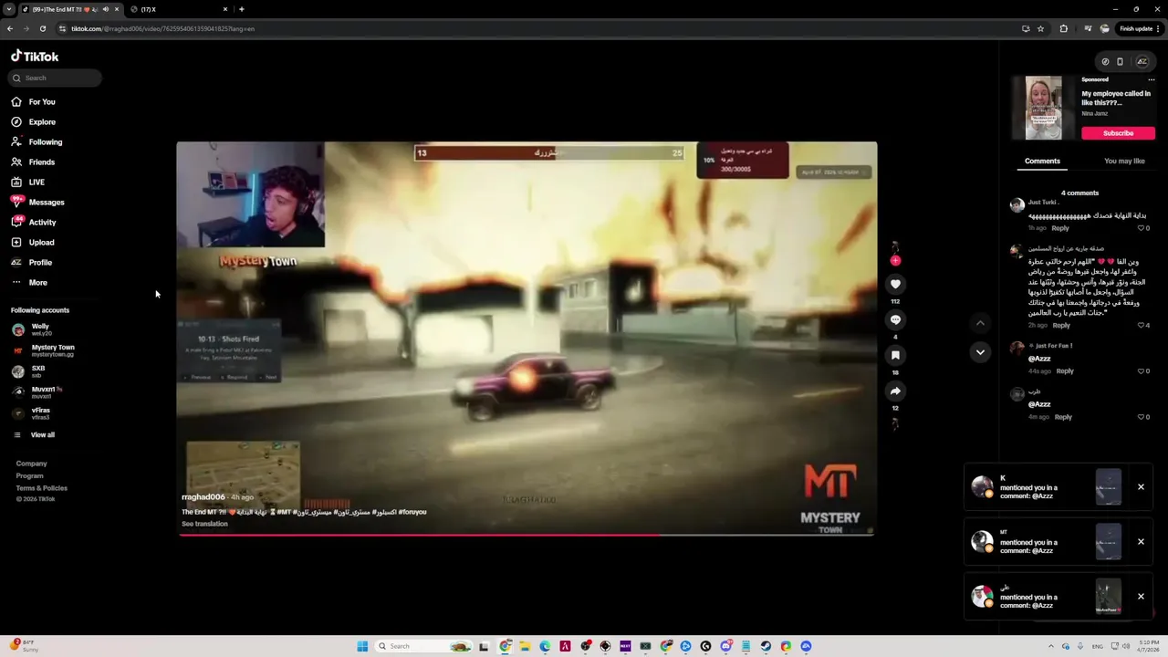This screenshot has height=657, width=1168.
Task: Go to the Following feed
Action: 36,142
